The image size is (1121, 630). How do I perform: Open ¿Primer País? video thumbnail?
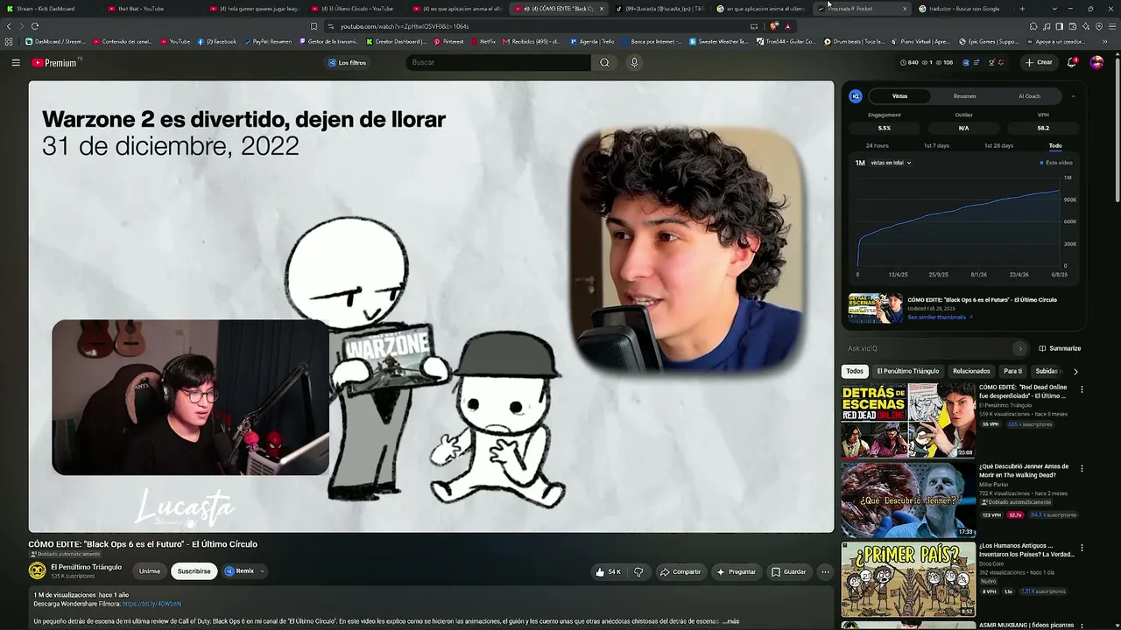pos(908,579)
